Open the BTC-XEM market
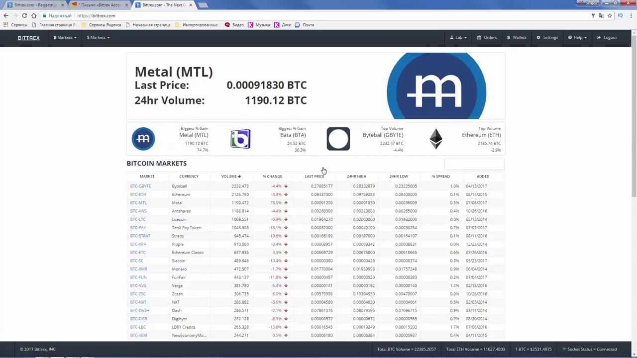 (x=138, y=335)
